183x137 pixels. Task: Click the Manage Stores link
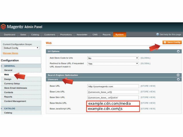point(11,53)
